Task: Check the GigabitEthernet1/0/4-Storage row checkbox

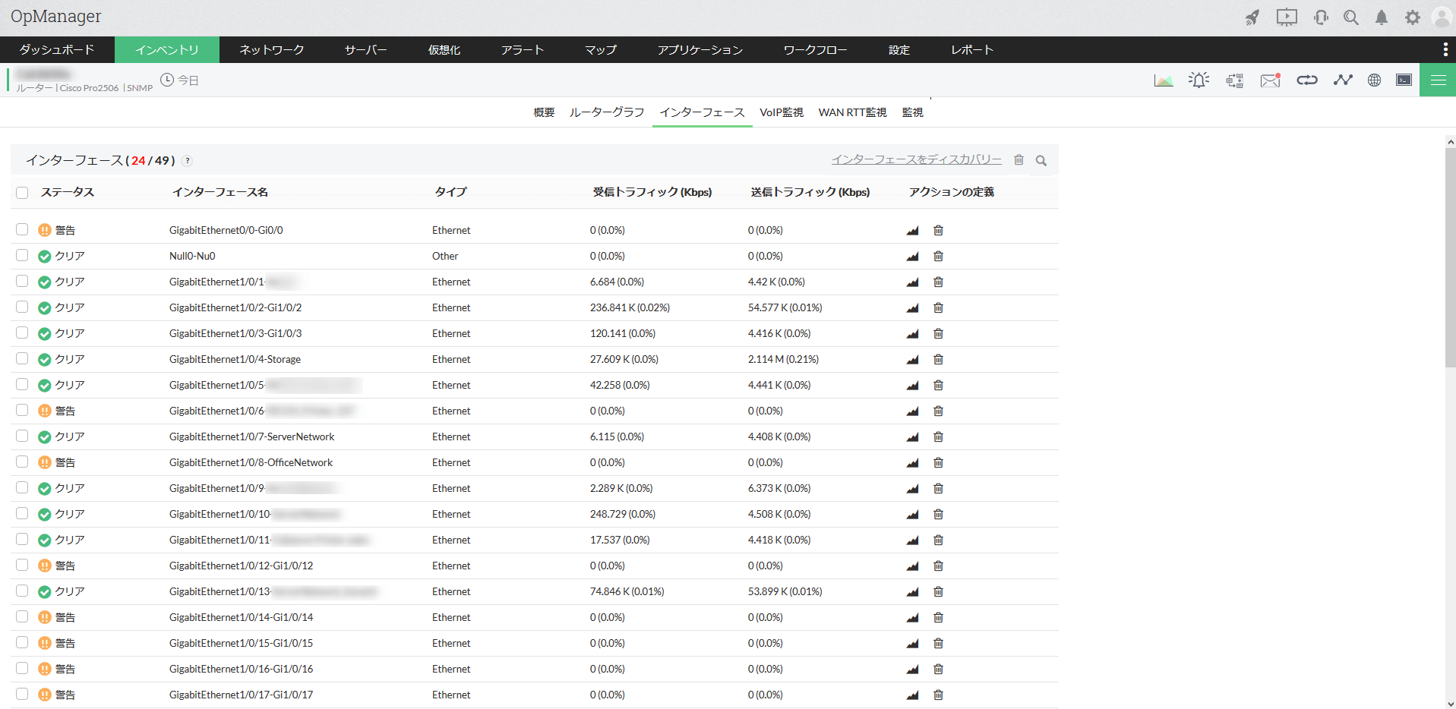Action: (x=22, y=358)
